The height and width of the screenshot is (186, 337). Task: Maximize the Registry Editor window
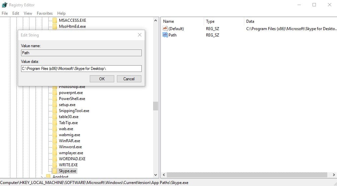(x=314, y=5)
